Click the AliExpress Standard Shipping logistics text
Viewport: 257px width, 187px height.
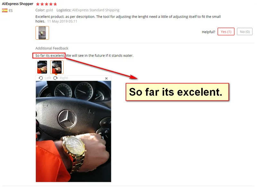point(96,10)
